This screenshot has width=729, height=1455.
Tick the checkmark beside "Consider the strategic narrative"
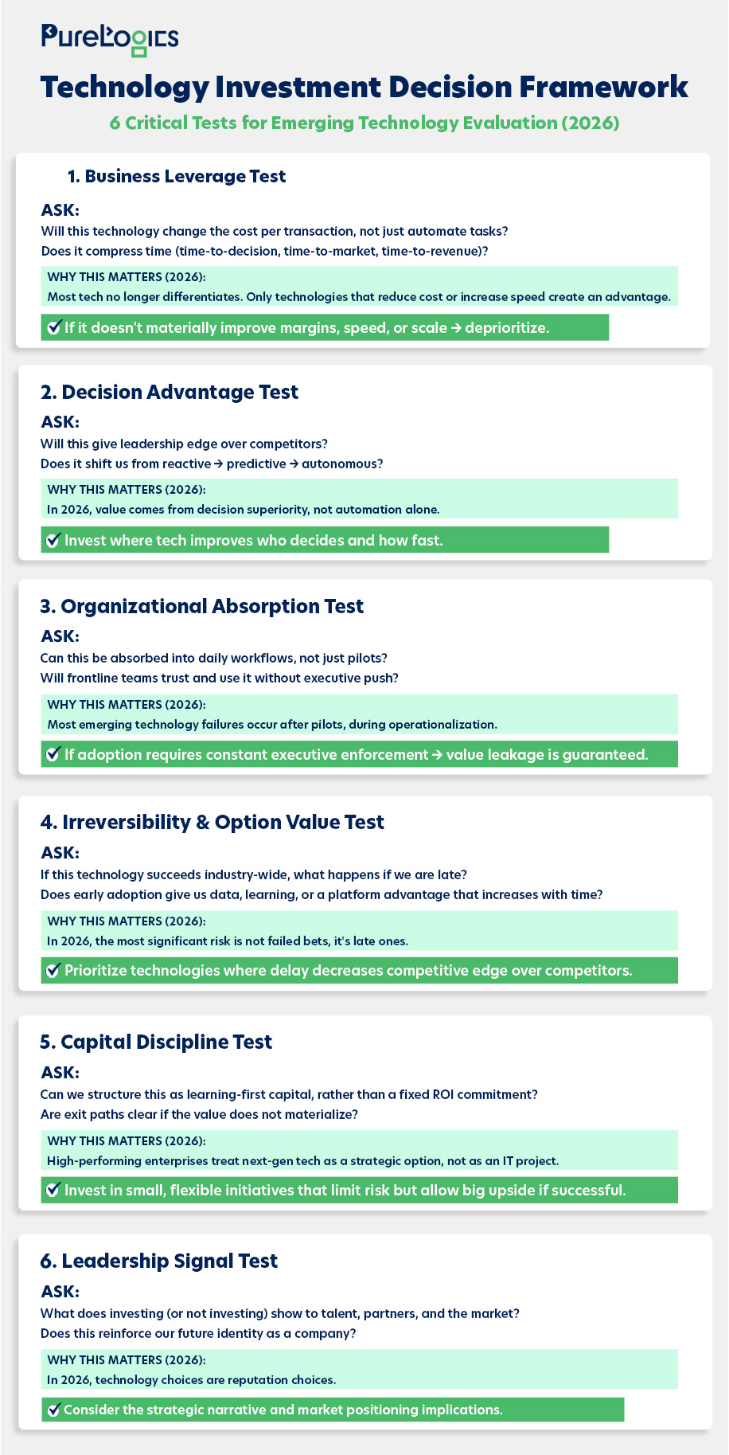53,1410
